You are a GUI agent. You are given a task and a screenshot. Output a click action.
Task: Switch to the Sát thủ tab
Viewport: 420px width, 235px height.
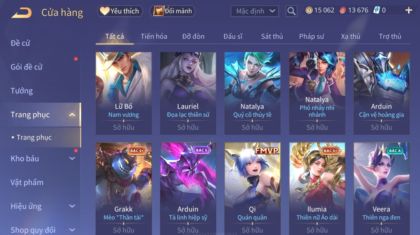[x=272, y=36]
